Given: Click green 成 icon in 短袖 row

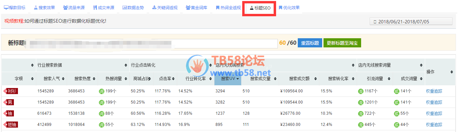Looking at the screenshot, I should pyautogui.click(x=396, y=125).
